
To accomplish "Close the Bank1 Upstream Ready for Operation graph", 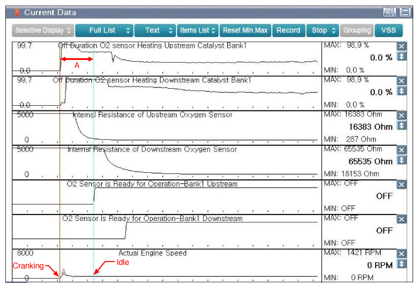I will pos(402,185).
